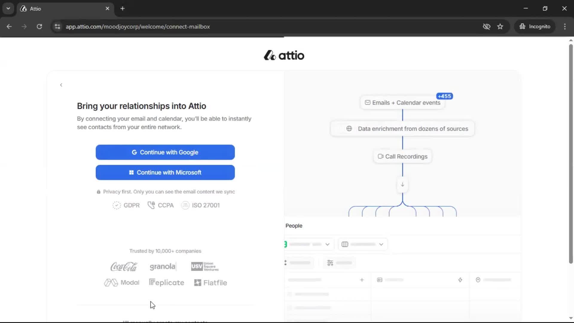
Task: Click the third-party cookies eye icon
Action: pyautogui.click(x=486, y=27)
